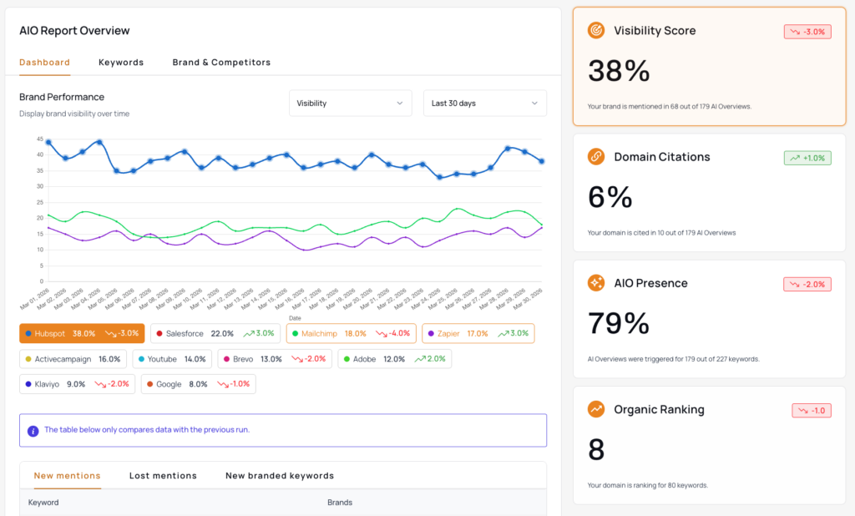
Task: Expand the Last 30 days date range dropdown
Action: (x=484, y=104)
